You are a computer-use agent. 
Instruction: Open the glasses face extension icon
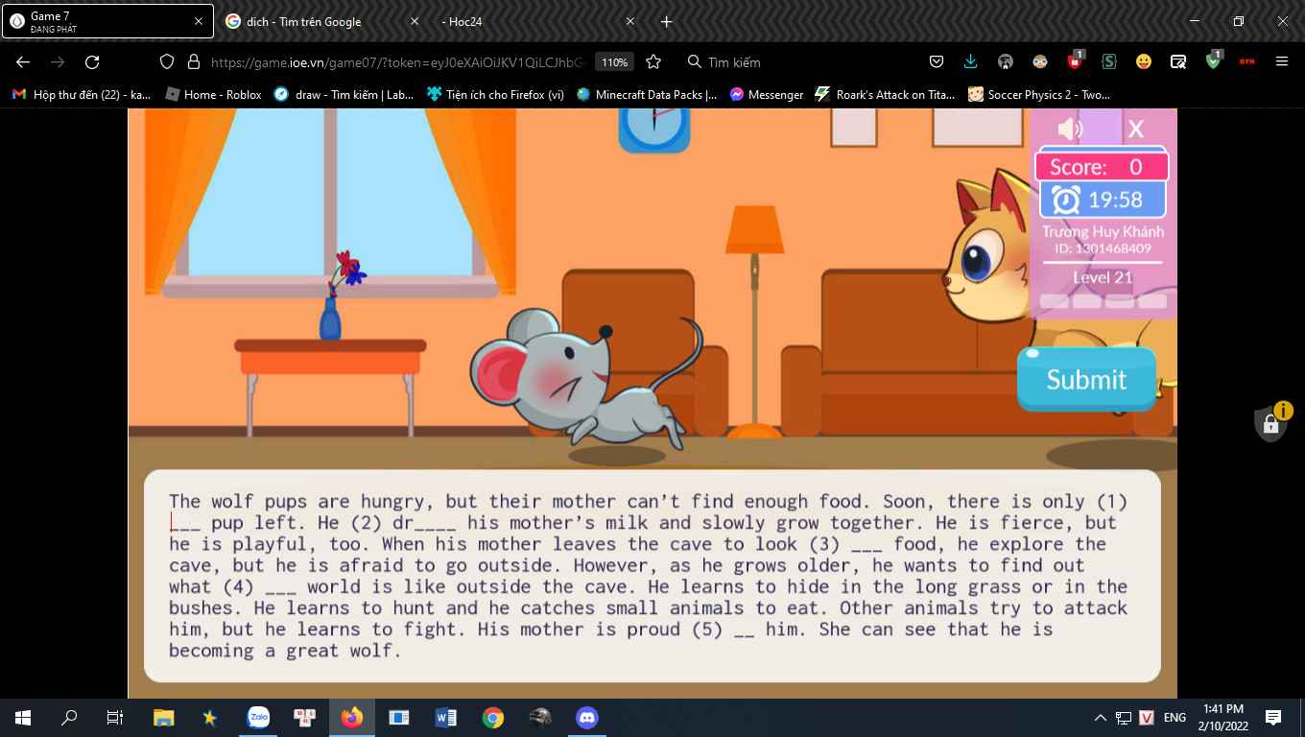(x=1040, y=61)
